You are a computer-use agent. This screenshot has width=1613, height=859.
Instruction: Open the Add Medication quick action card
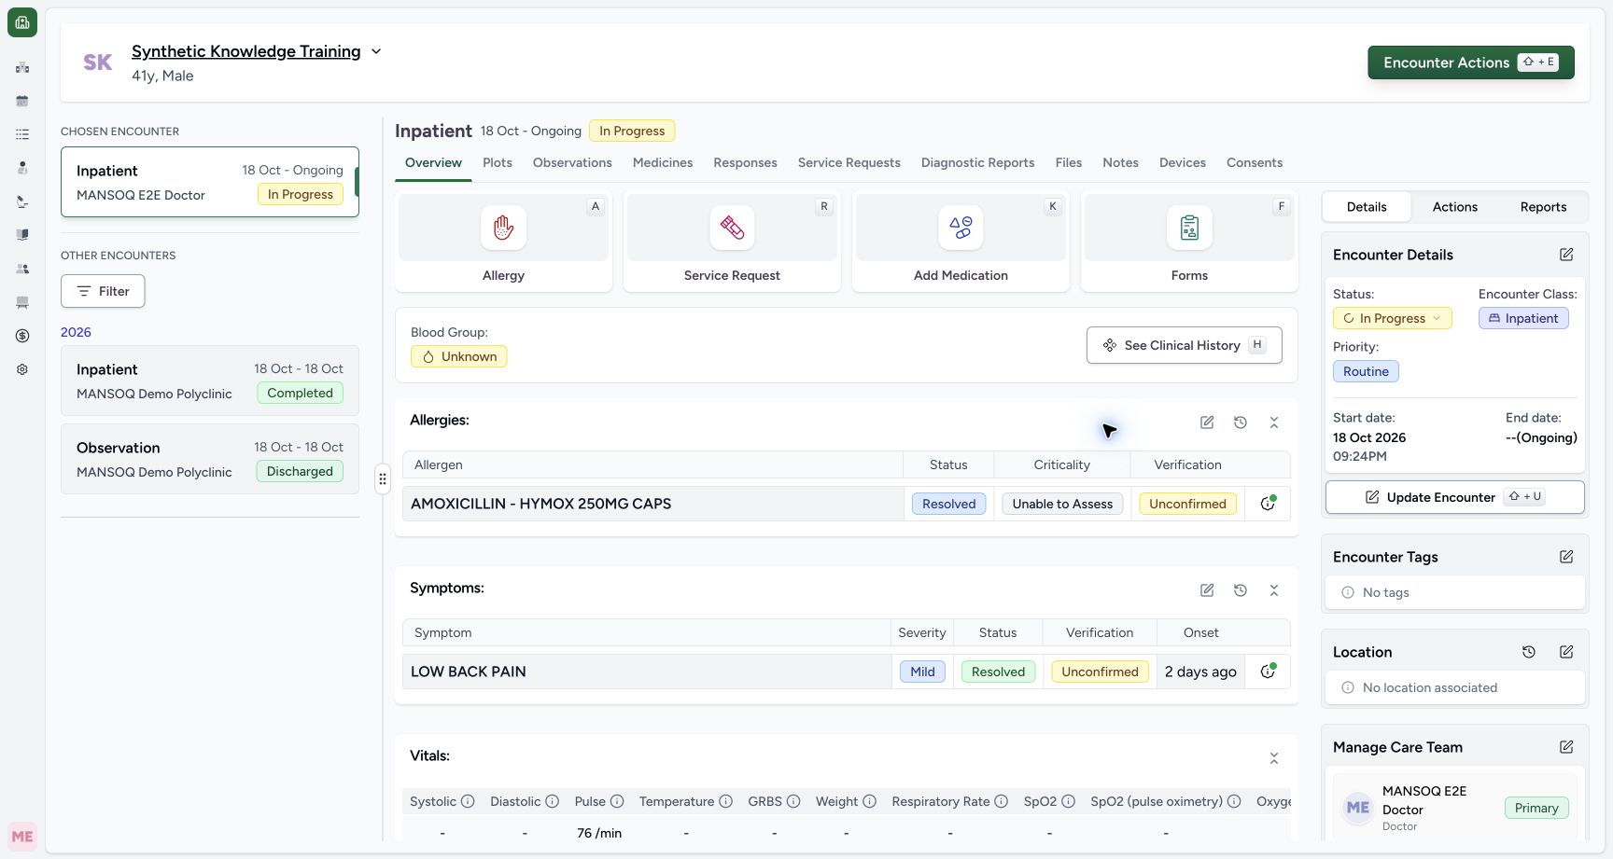[x=961, y=242]
